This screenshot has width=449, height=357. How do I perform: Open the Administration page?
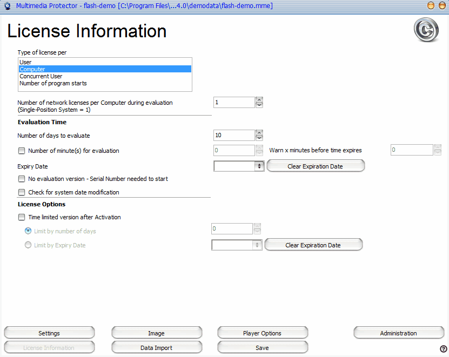click(x=398, y=333)
